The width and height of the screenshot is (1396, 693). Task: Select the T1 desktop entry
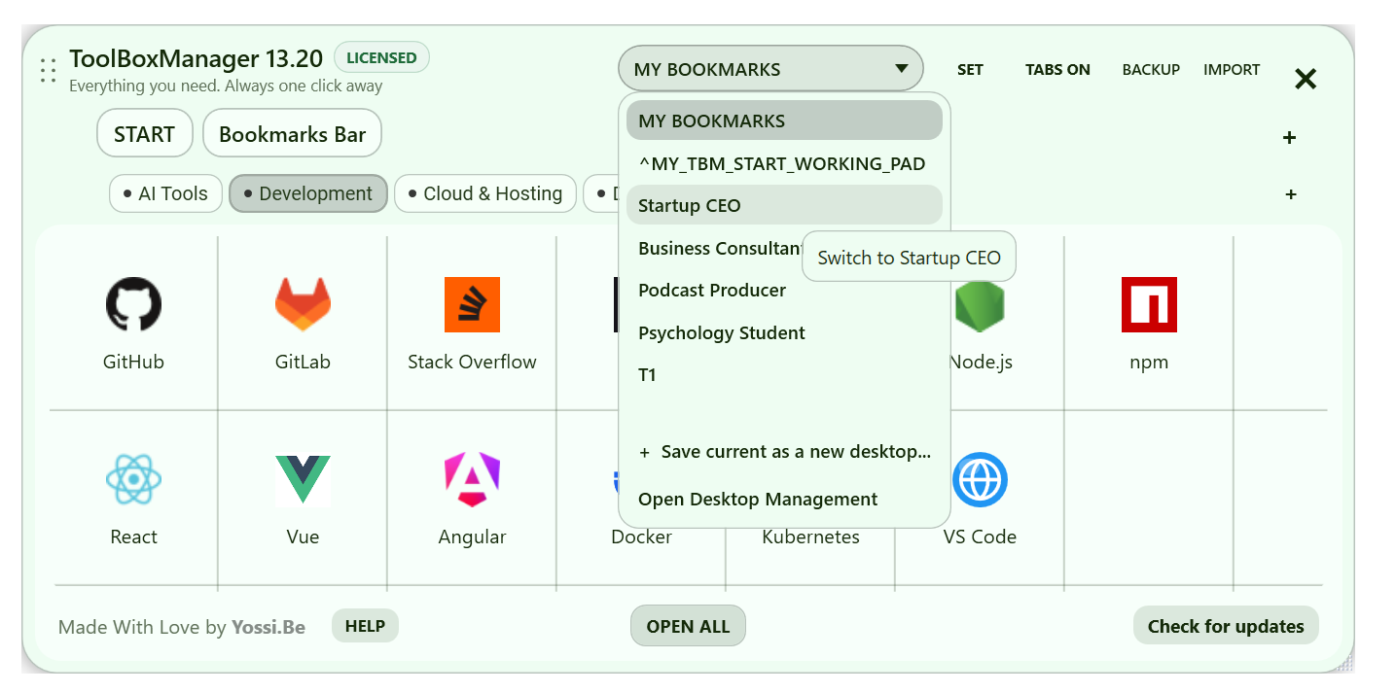pos(784,374)
